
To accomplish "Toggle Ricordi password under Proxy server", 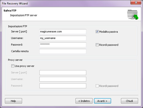I will point(97,86).
